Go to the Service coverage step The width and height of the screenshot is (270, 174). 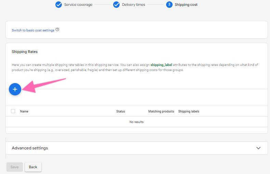[x=78, y=5]
